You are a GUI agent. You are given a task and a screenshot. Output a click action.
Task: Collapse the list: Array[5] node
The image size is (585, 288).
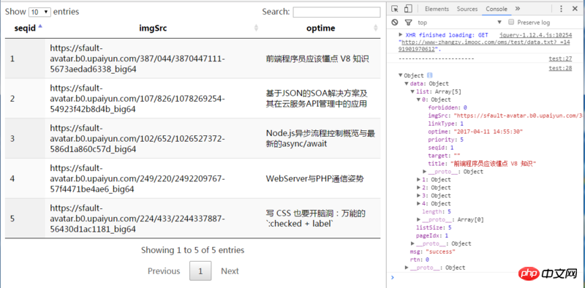tap(412, 91)
